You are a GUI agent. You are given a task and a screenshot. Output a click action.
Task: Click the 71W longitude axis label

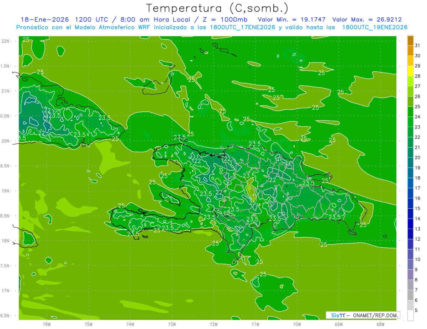tap(255, 324)
